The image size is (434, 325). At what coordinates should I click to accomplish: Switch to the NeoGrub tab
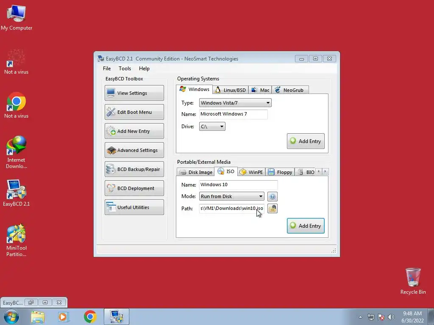pos(290,90)
